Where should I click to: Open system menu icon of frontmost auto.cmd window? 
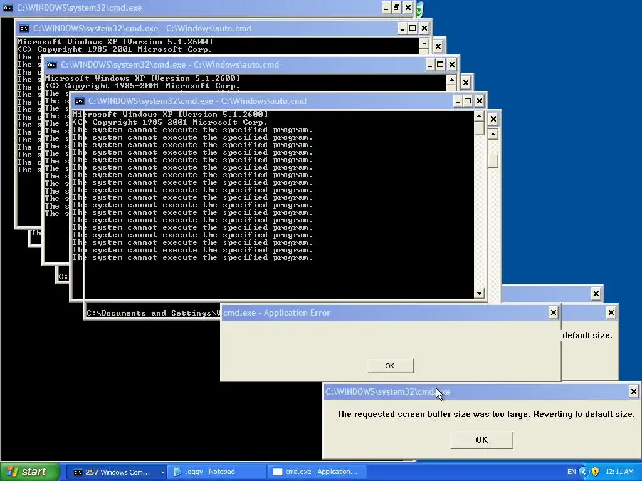click(80, 101)
